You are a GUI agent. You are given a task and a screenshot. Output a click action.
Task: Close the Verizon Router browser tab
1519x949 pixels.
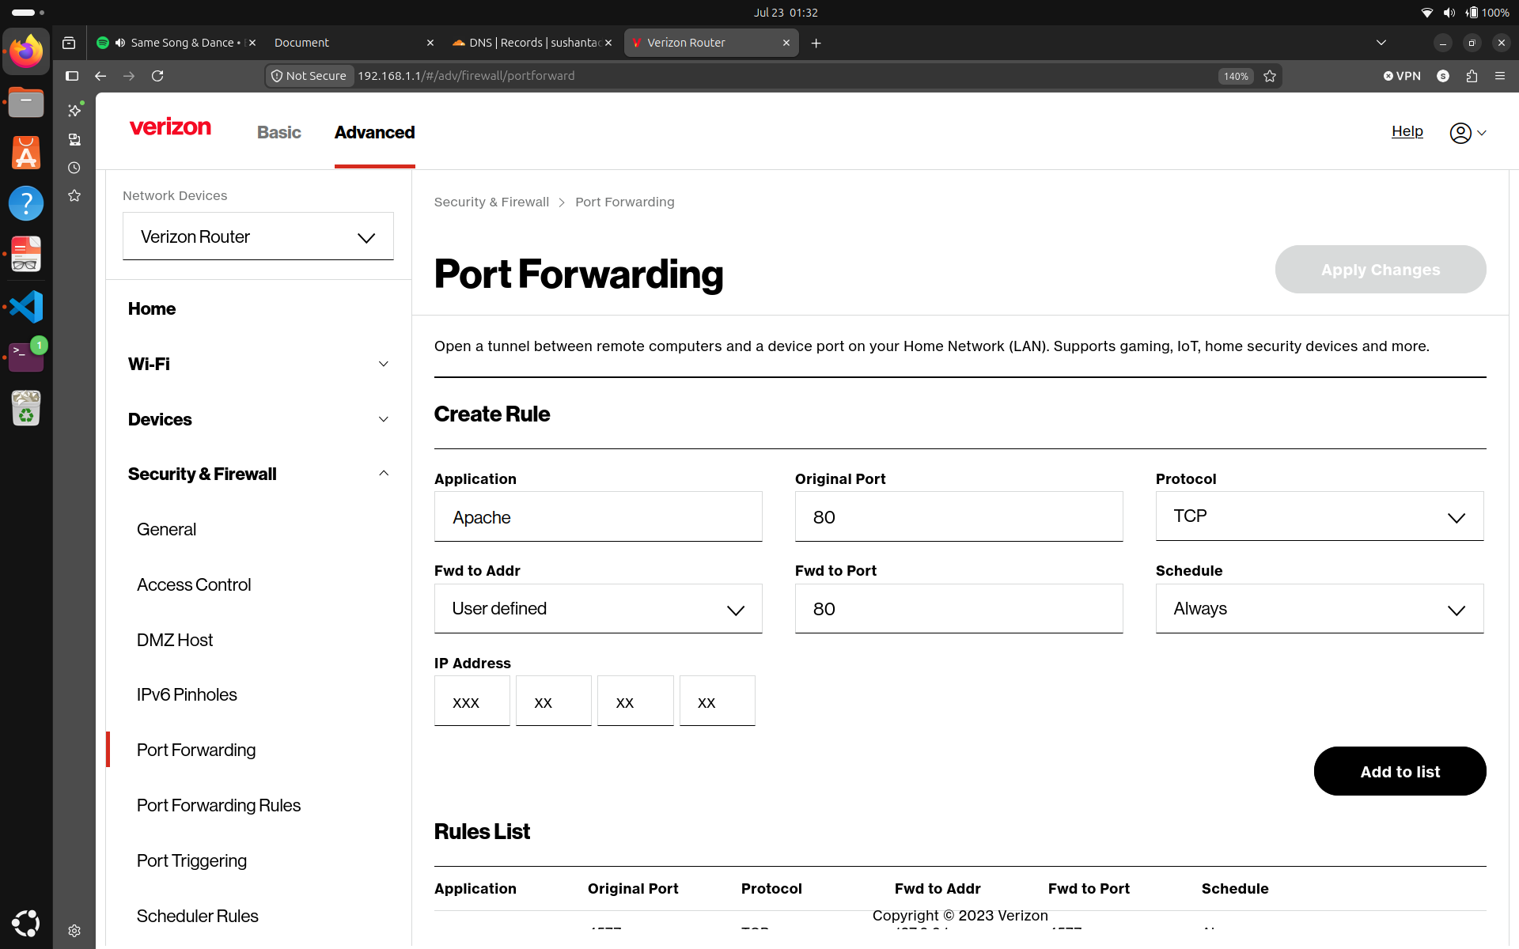pos(786,43)
